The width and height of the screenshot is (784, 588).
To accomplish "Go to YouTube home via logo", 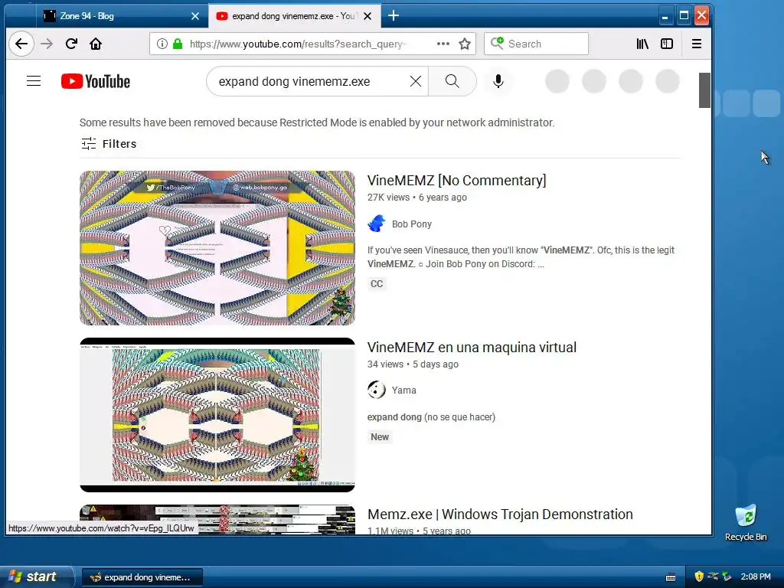I will click(96, 81).
